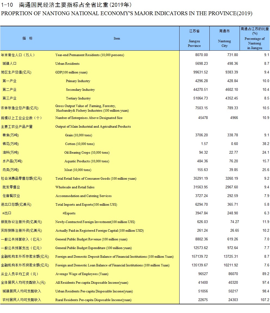Click 'Accommodation and Catering Services' label
270x313 pixels.
pos(83,196)
